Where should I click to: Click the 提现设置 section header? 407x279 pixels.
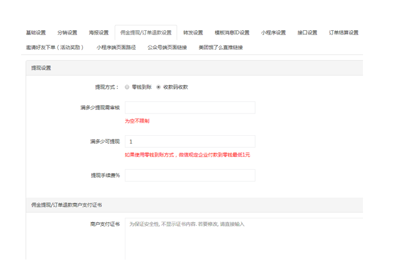(42, 68)
